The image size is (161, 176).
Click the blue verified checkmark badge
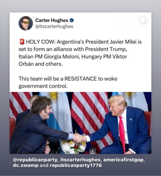coord(72,20)
